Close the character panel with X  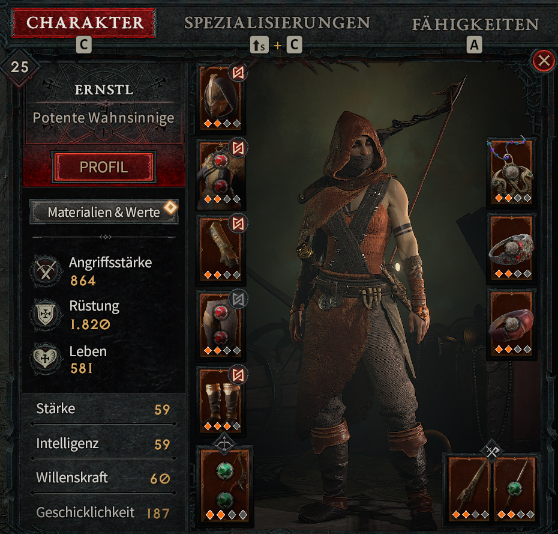tap(544, 61)
